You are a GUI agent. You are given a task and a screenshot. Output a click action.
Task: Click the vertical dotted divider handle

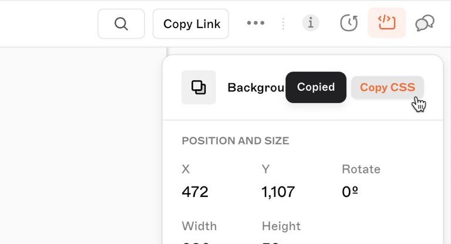[283, 23]
